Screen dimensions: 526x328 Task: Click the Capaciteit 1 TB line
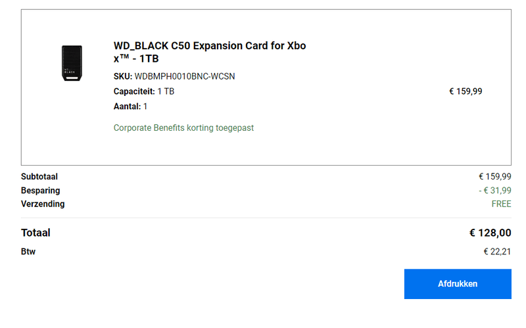click(x=144, y=91)
